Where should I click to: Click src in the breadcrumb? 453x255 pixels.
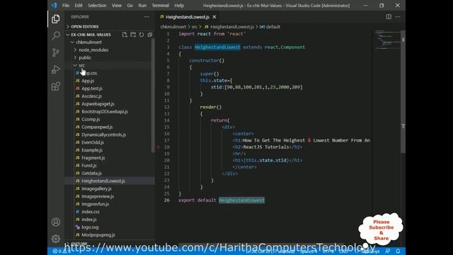point(195,27)
